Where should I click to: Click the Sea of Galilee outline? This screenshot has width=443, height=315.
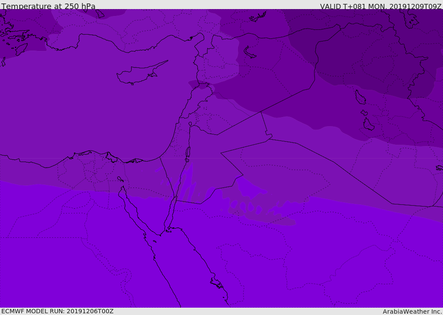[x=190, y=124]
